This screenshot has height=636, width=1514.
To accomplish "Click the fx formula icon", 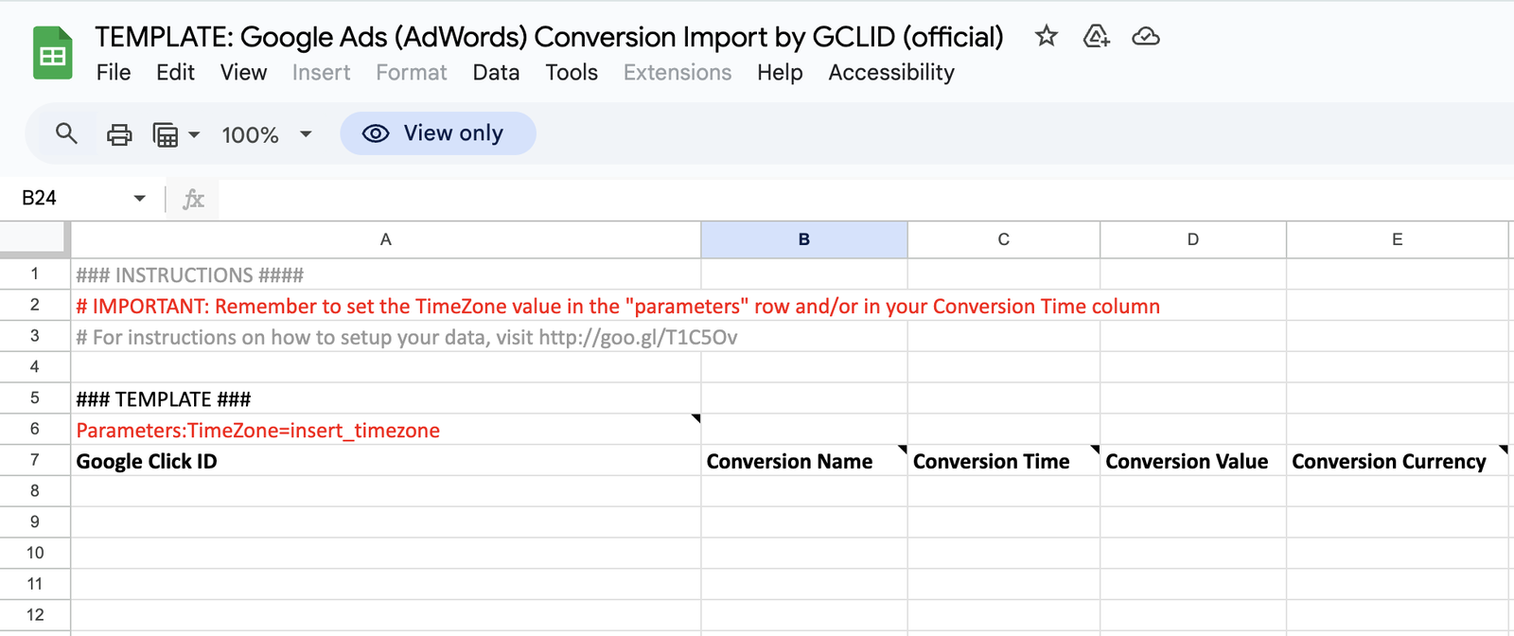I will point(193,199).
